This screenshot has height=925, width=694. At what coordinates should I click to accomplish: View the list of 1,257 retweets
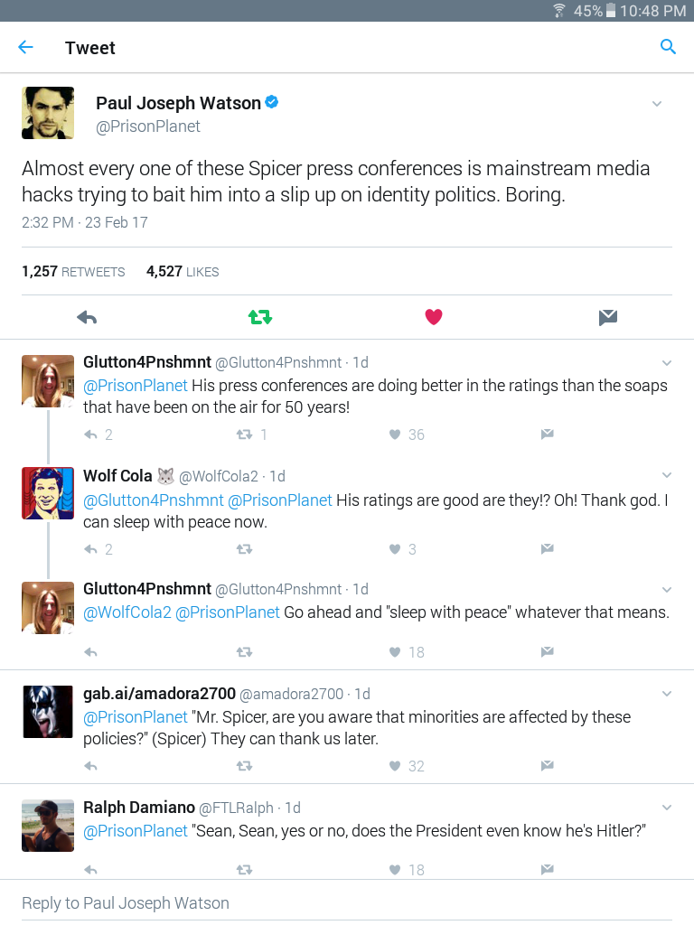click(73, 271)
